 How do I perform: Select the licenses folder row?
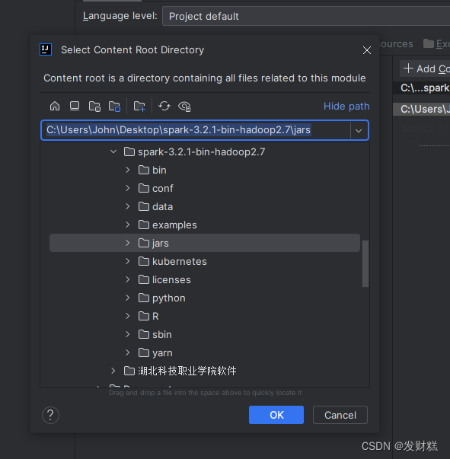[x=205, y=279]
